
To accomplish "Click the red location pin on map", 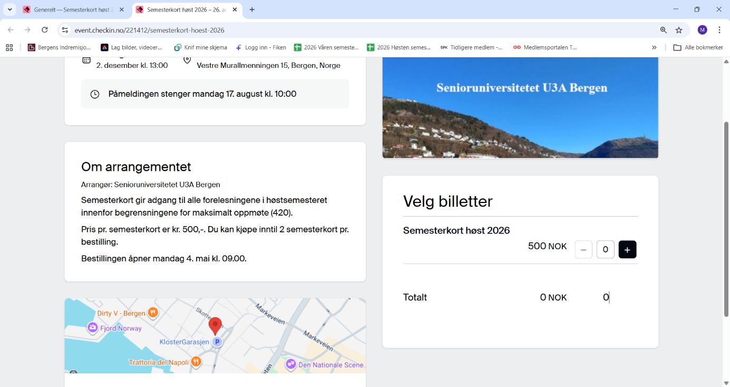I will (x=215, y=325).
